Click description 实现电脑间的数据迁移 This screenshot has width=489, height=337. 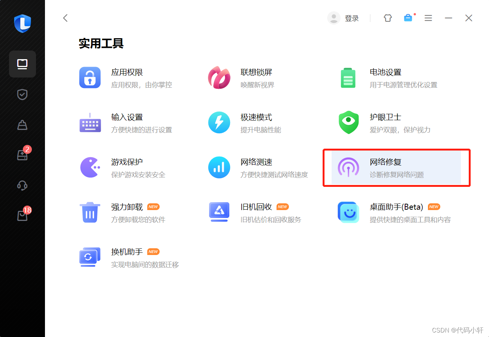point(145,265)
